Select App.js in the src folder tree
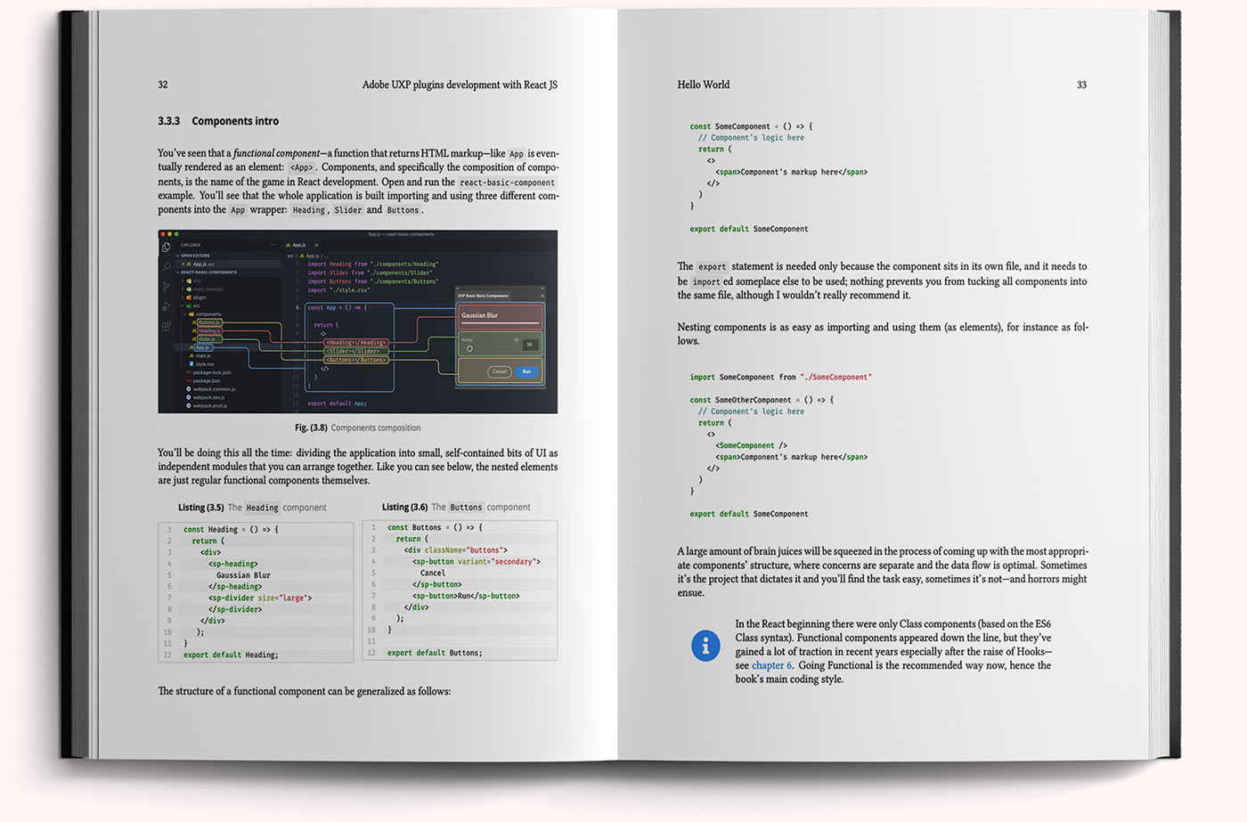The width and height of the screenshot is (1247, 822). [201, 347]
